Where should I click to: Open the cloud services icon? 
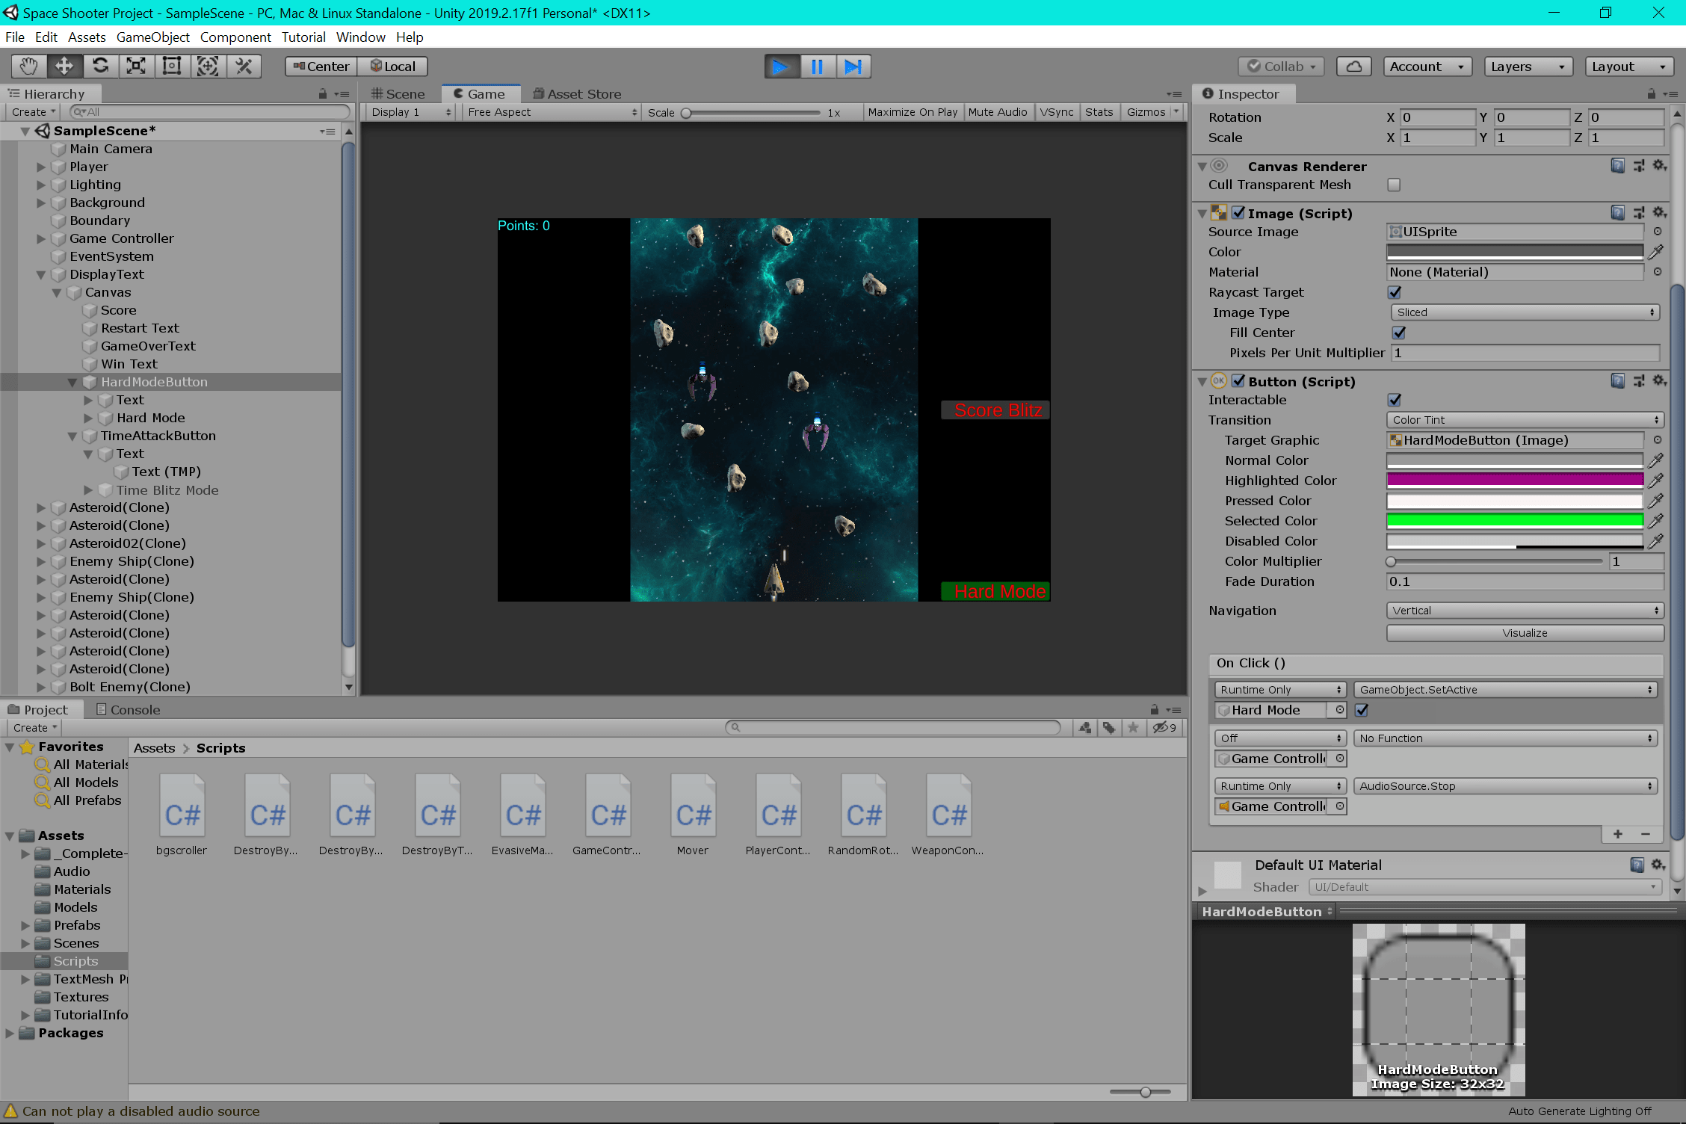point(1354,67)
